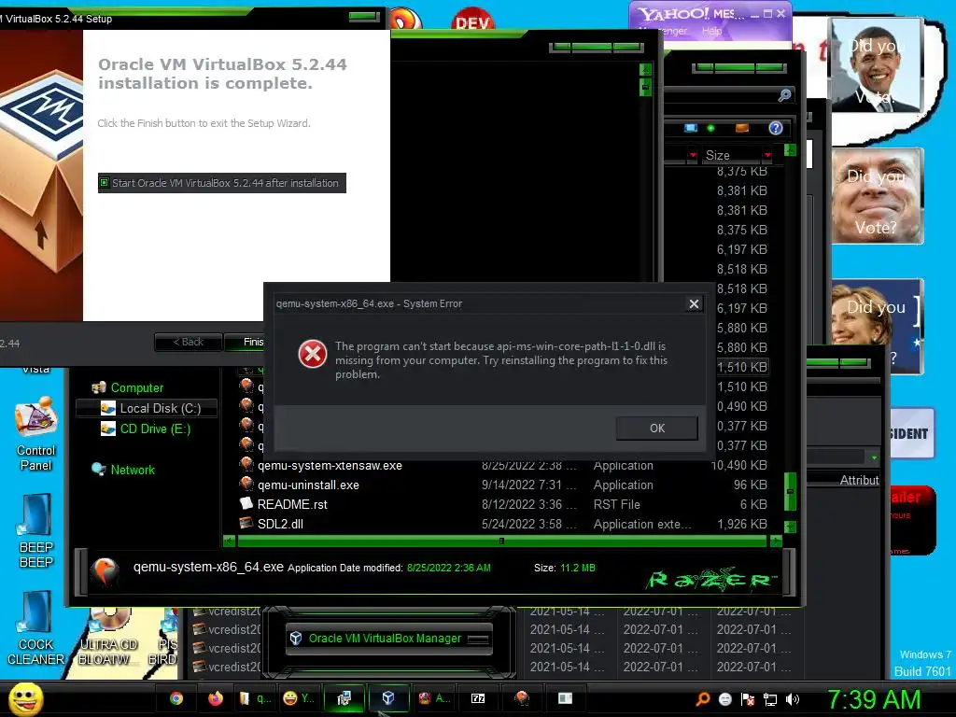Click the red DEV icon at the top
Viewport: 956px width, 717px height.
coord(472,19)
